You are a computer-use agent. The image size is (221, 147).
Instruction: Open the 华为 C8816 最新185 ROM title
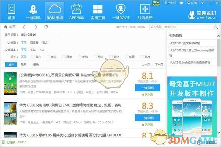[x=70, y=135]
